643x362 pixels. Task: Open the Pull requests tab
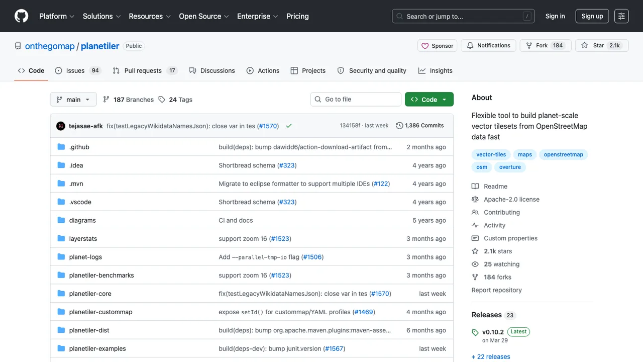(x=145, y=71)
